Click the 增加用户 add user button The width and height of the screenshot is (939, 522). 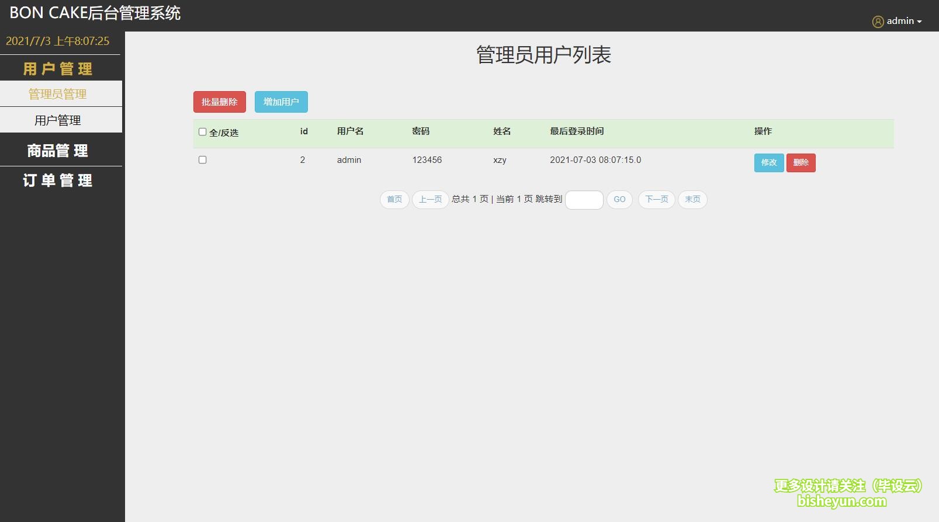(281, 102)
